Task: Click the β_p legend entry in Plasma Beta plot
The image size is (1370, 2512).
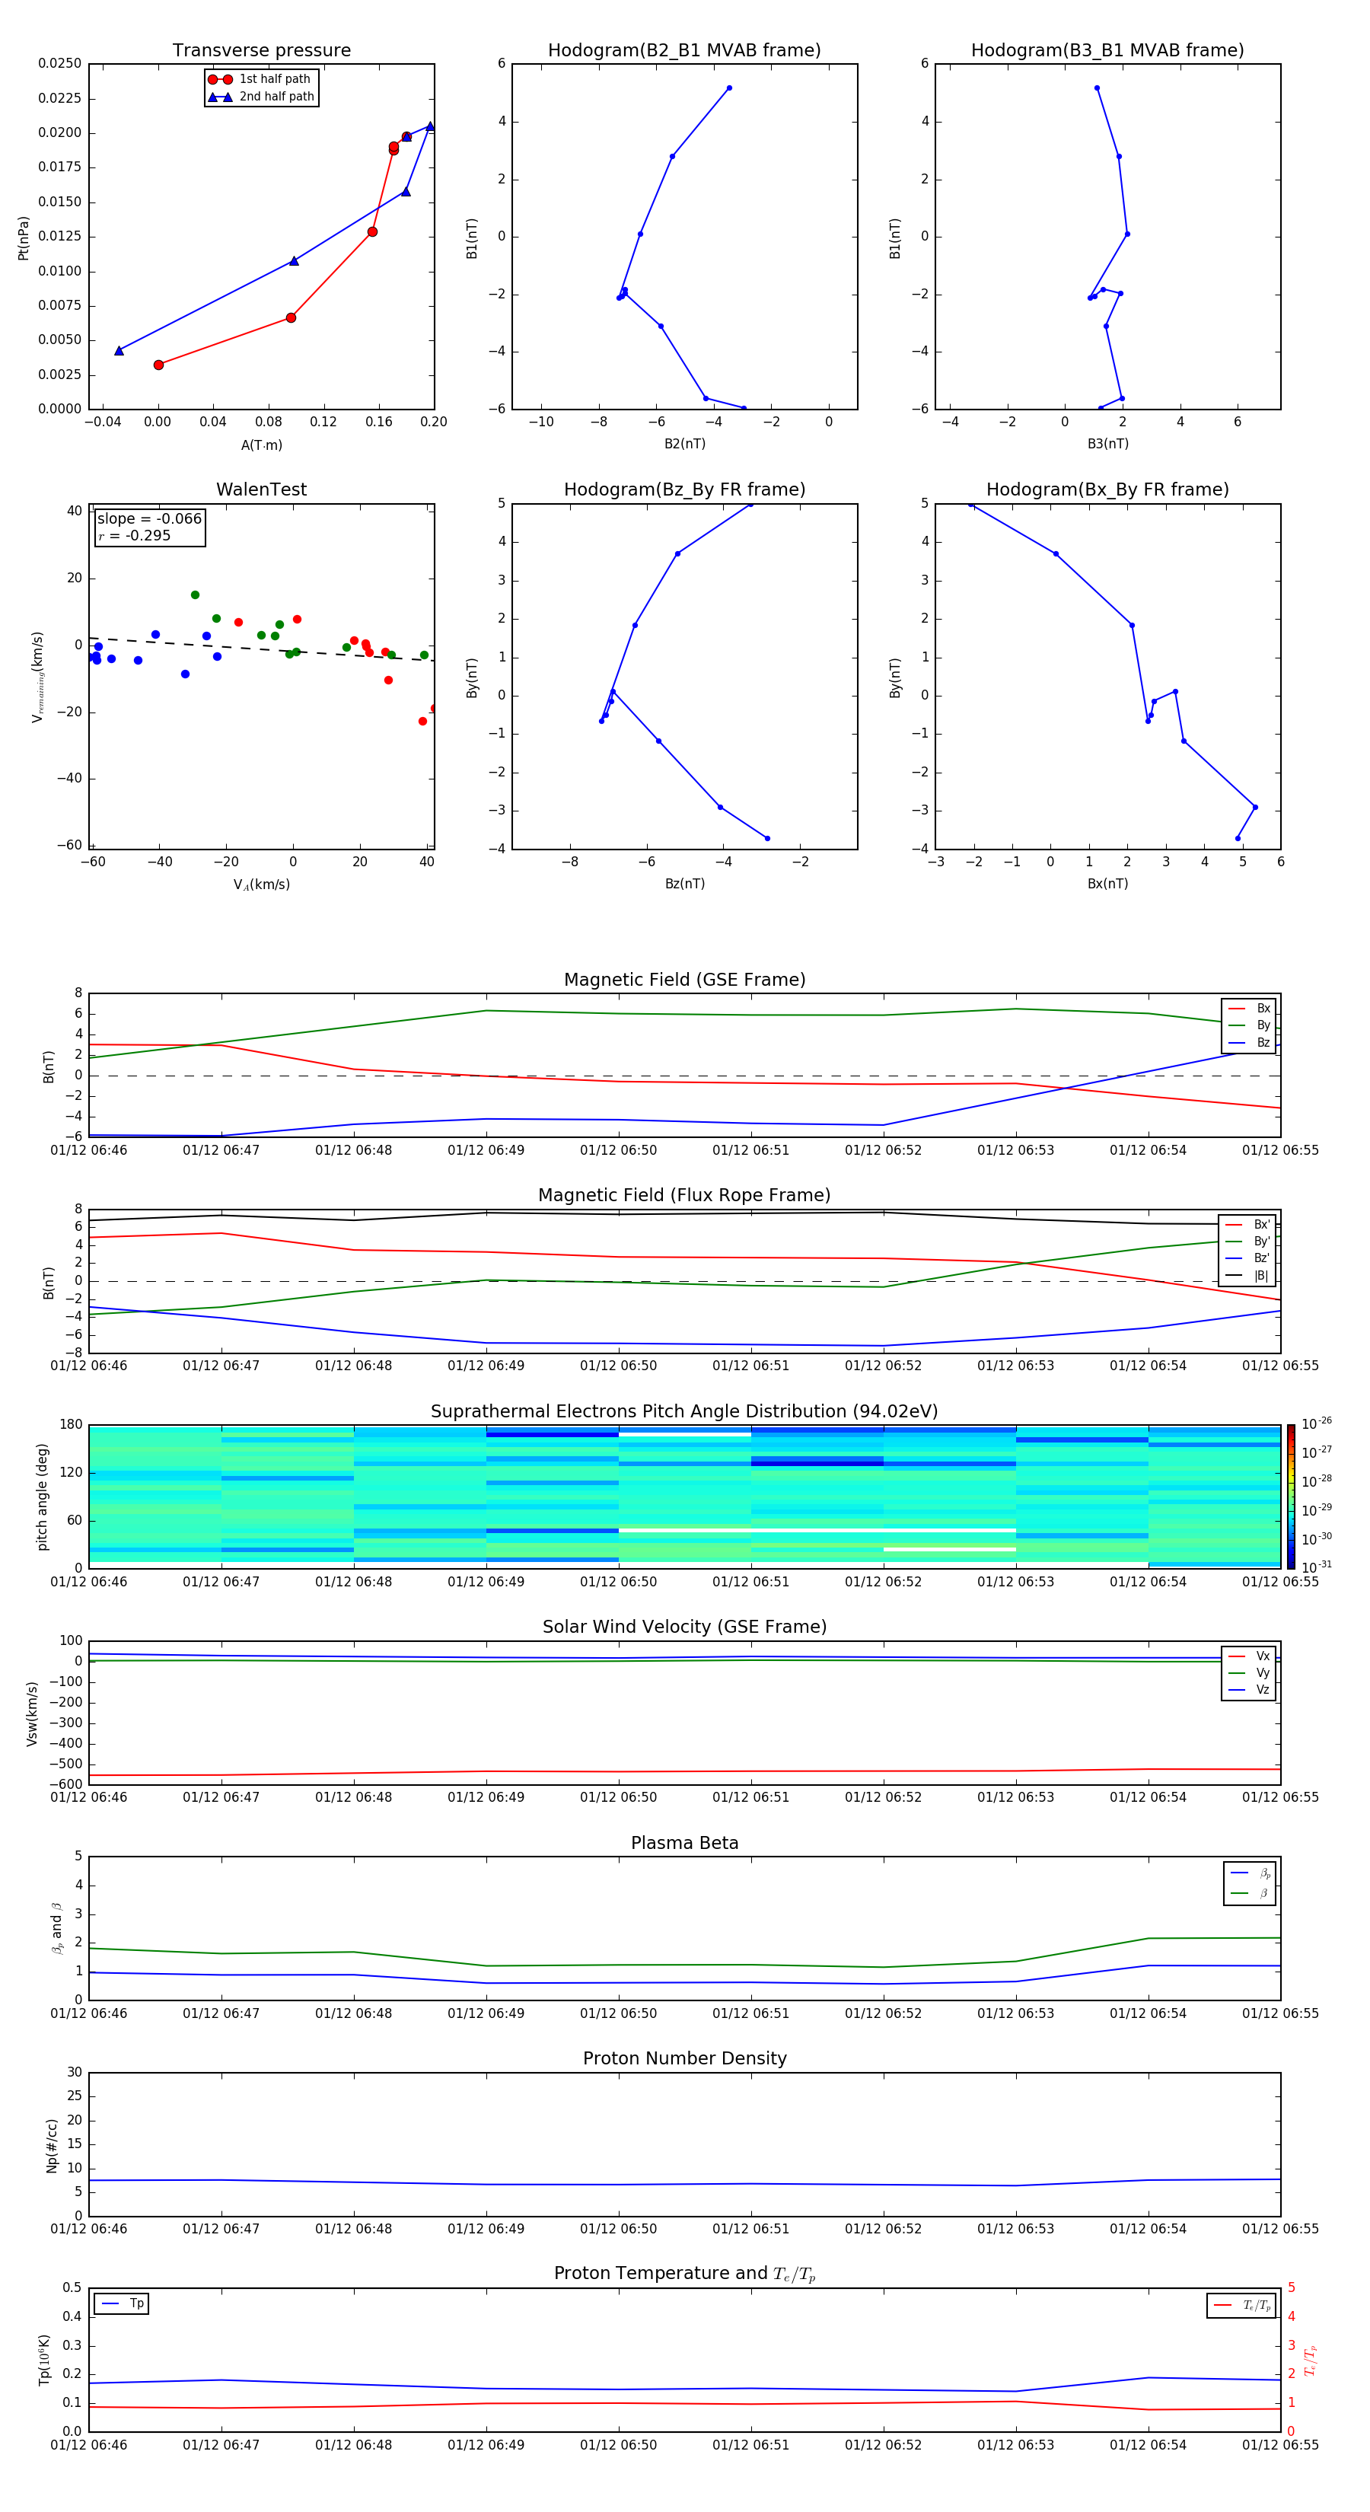Action: [x=1250, y=1873]
